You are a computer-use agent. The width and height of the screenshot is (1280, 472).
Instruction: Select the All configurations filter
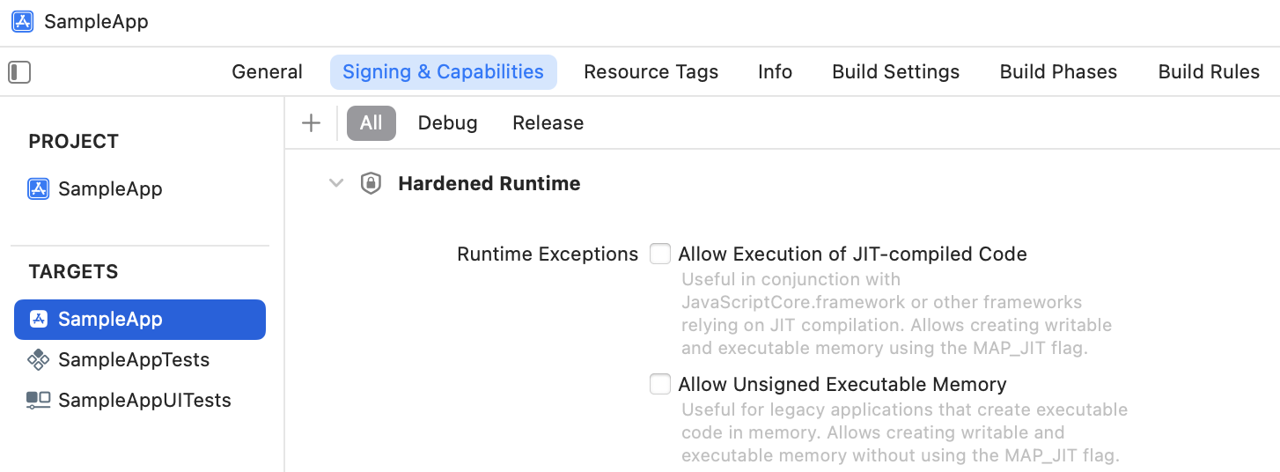(x=371, y=123)
